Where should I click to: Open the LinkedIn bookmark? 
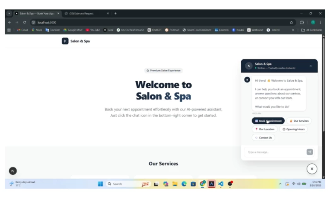tap(222, 30)
